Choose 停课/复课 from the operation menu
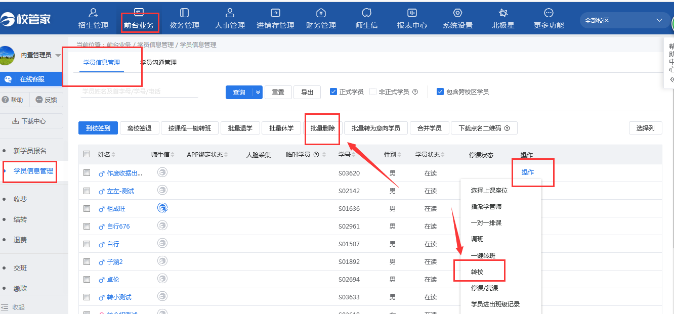Image resolution: width=674 pixels, height=314 pixels. pos(485,288)
